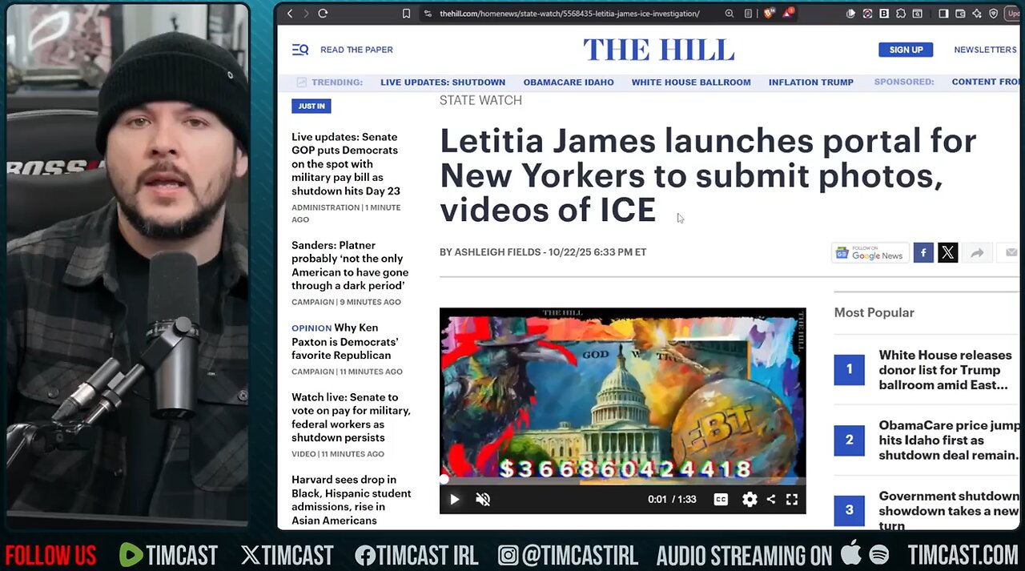Open READ THE PAPER link

(356, 50)
